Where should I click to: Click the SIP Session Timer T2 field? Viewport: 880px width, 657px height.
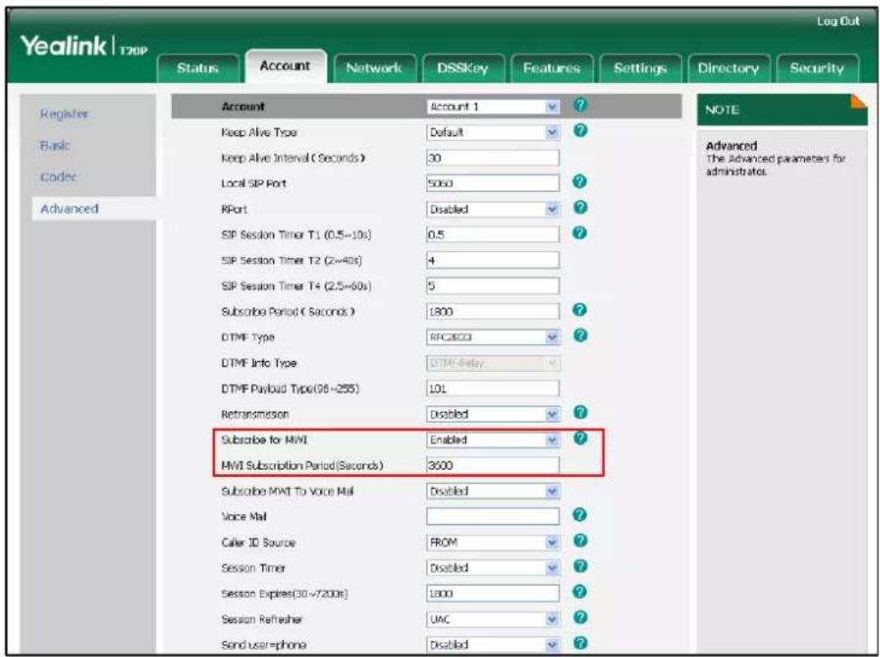[x=493, y=261]
